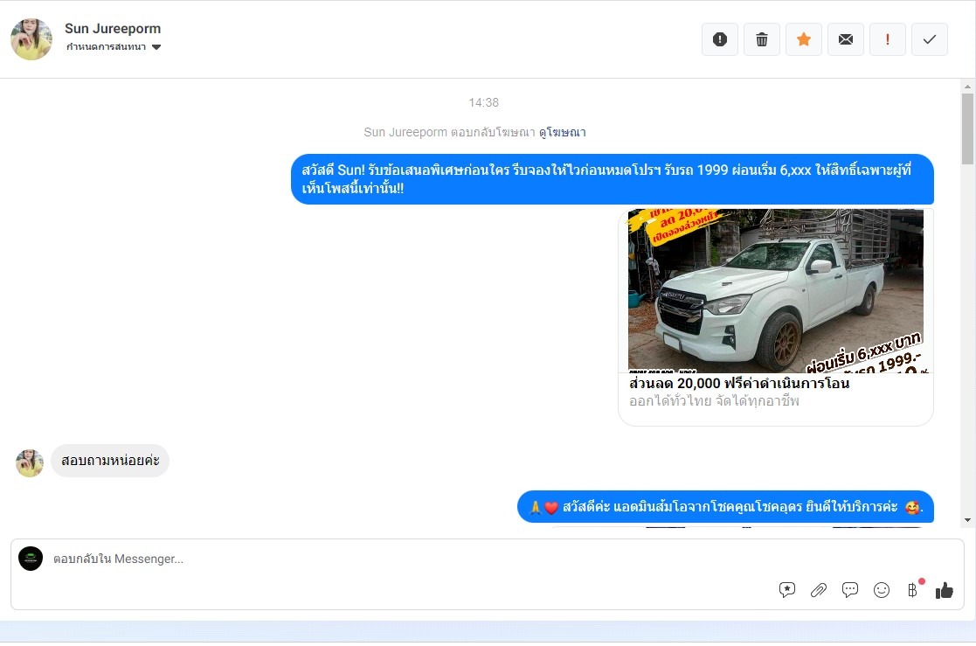Open the Isuzu pickup truck ad image
976x646 pixels.
pyautogui.click(x=775, y=290)
